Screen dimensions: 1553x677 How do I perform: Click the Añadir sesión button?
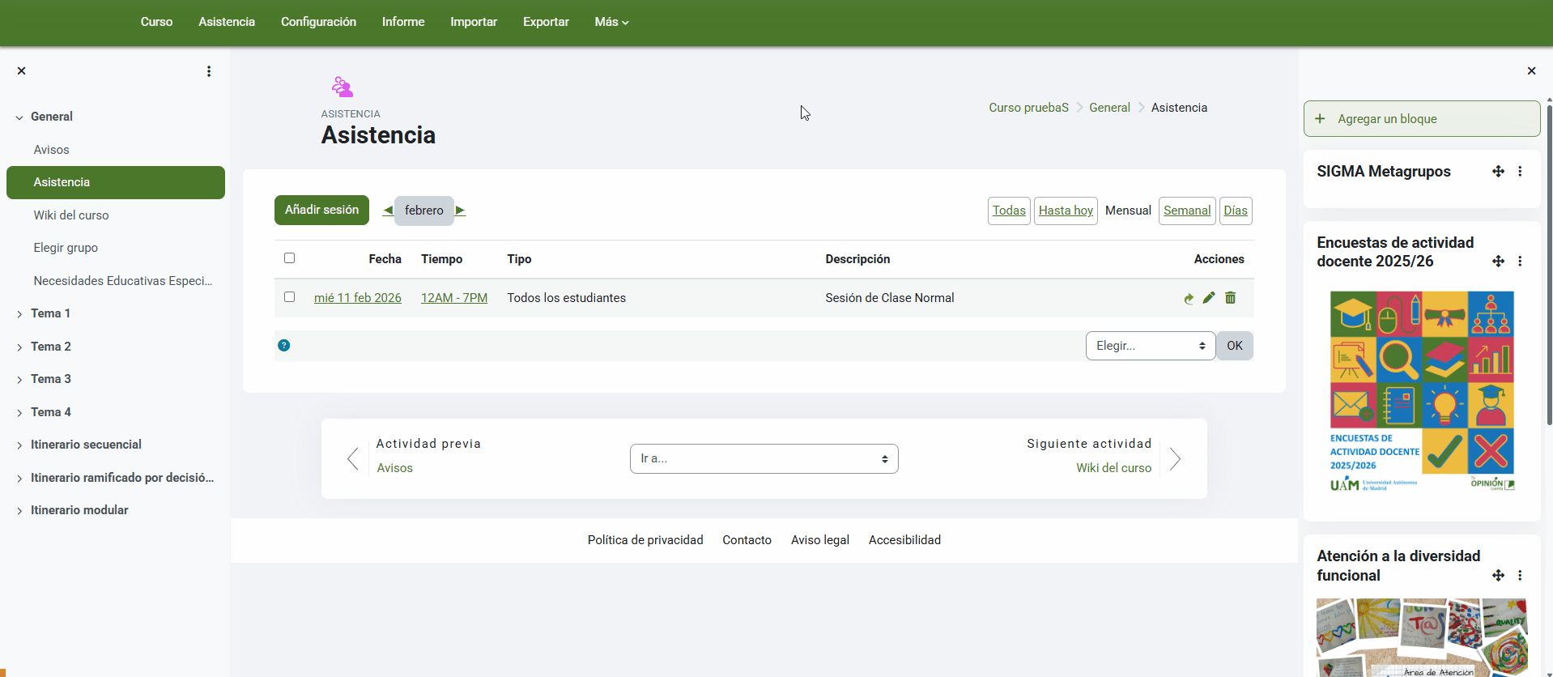click(321, 210)
